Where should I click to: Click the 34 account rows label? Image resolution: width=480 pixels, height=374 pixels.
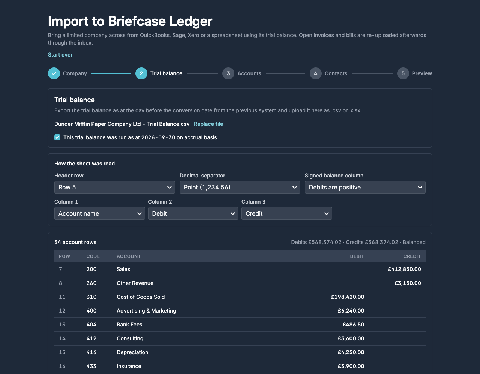click(x=75, y=242)
